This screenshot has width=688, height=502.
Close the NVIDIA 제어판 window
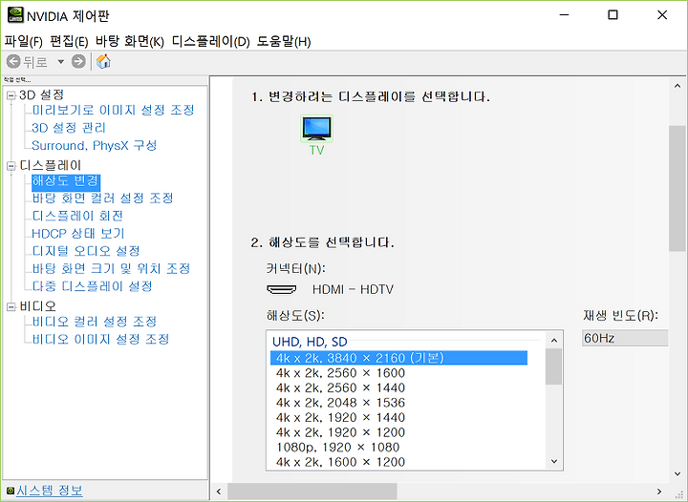(662, 15)
